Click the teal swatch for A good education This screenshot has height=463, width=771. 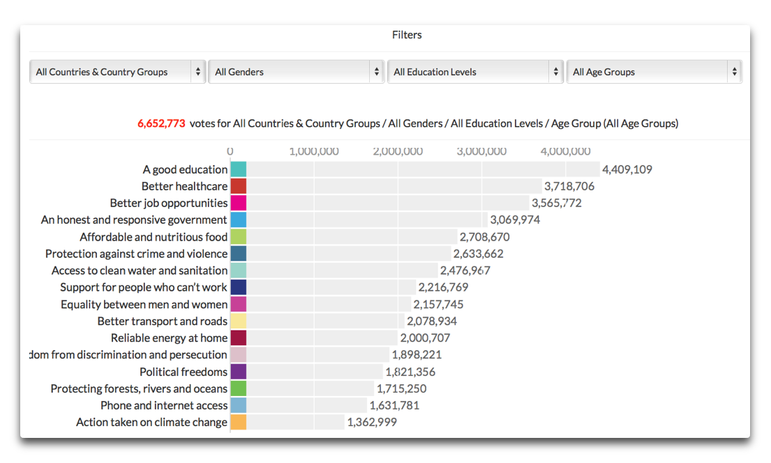239,169
